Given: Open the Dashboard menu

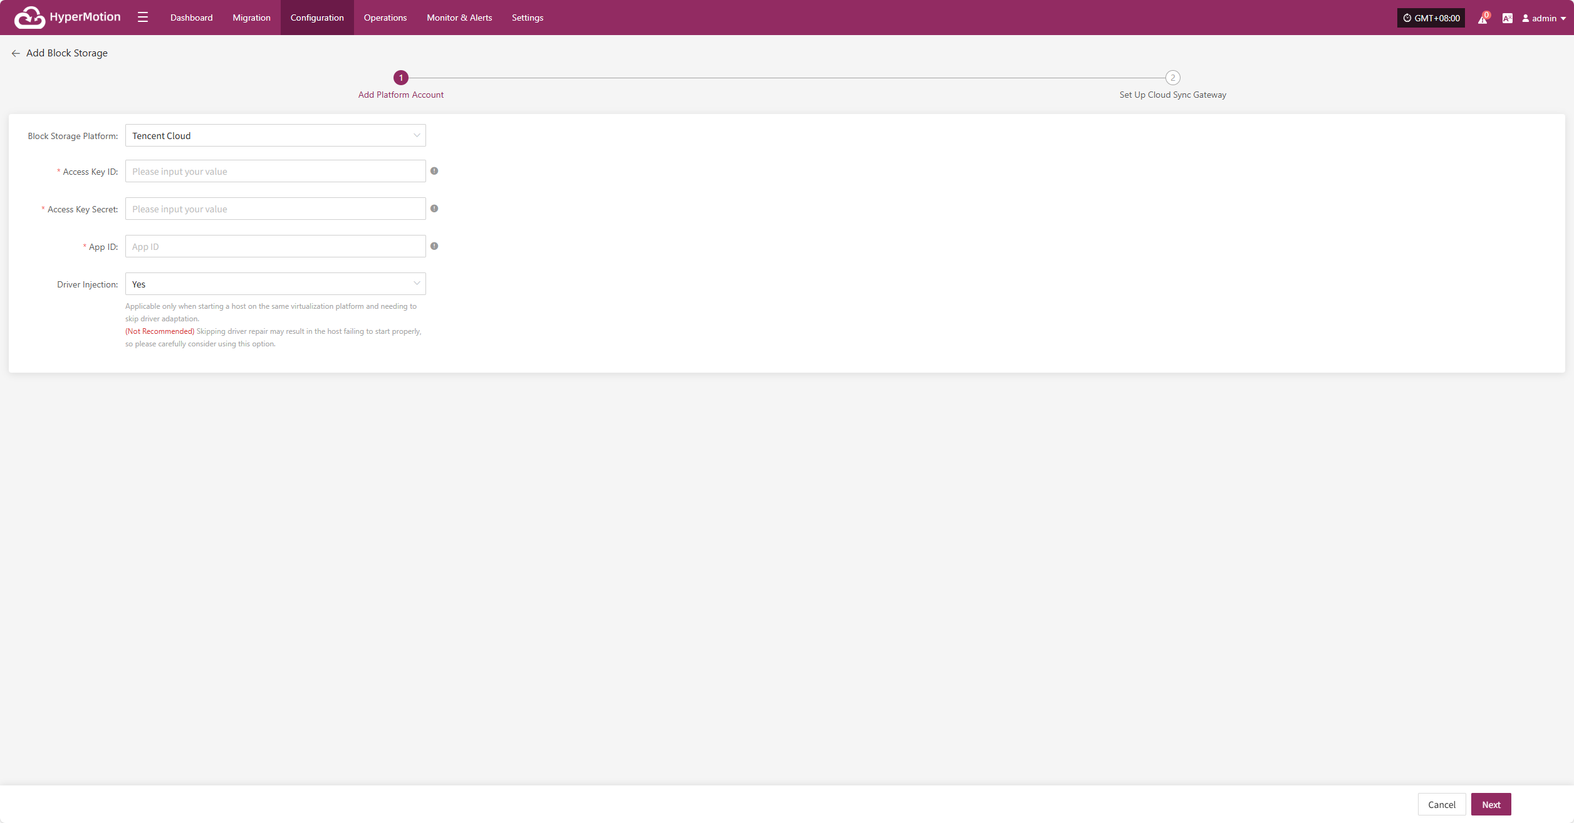Looking at the screenshot, I should [192, 18].
